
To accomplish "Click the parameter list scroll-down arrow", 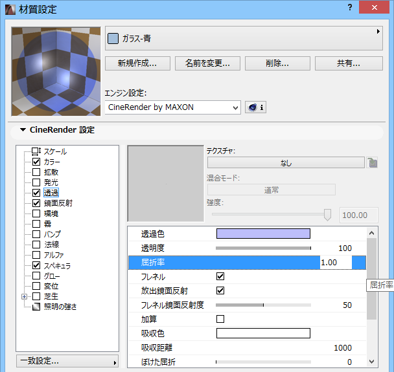I will (372, 362).
